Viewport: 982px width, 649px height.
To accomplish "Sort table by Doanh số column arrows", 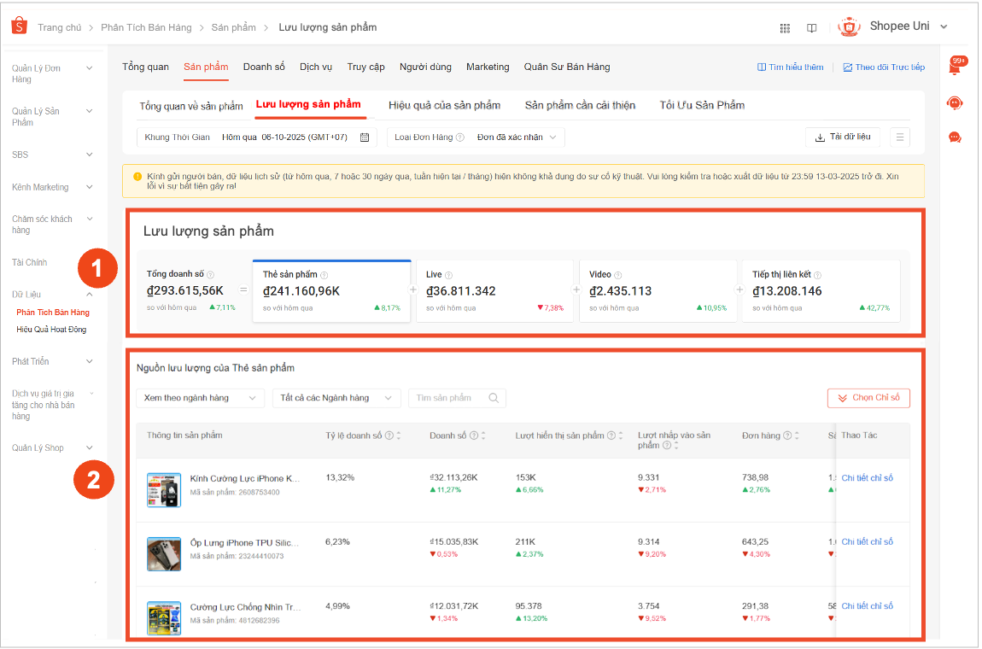I will [483, 436].
